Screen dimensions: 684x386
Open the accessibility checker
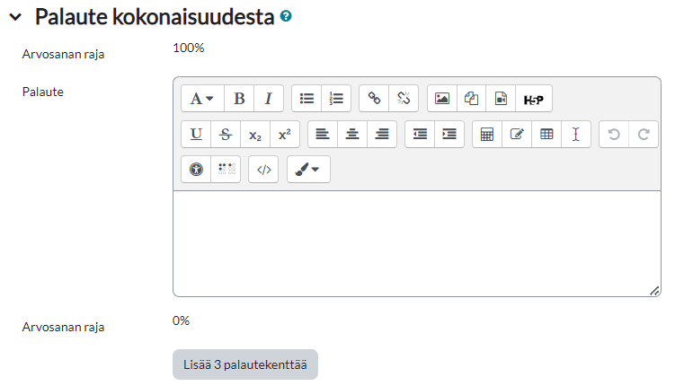coord(196,169)
